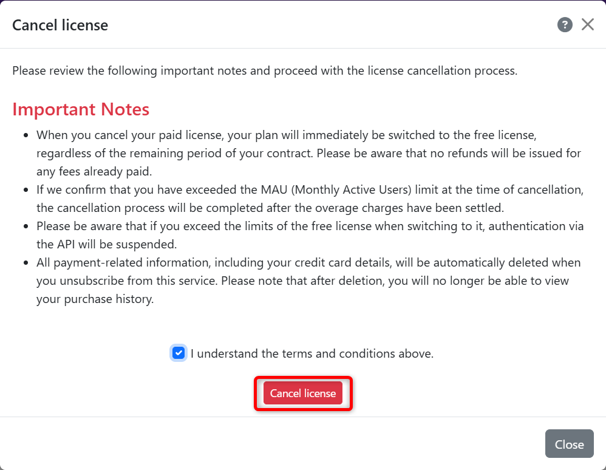The height and width of the screenshot is (470, 606).
Task: Toggle the 'I understand' agreement checkbox
Action: (179, 353)
